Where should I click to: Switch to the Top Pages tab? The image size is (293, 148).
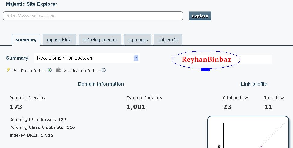coord(138,40)
